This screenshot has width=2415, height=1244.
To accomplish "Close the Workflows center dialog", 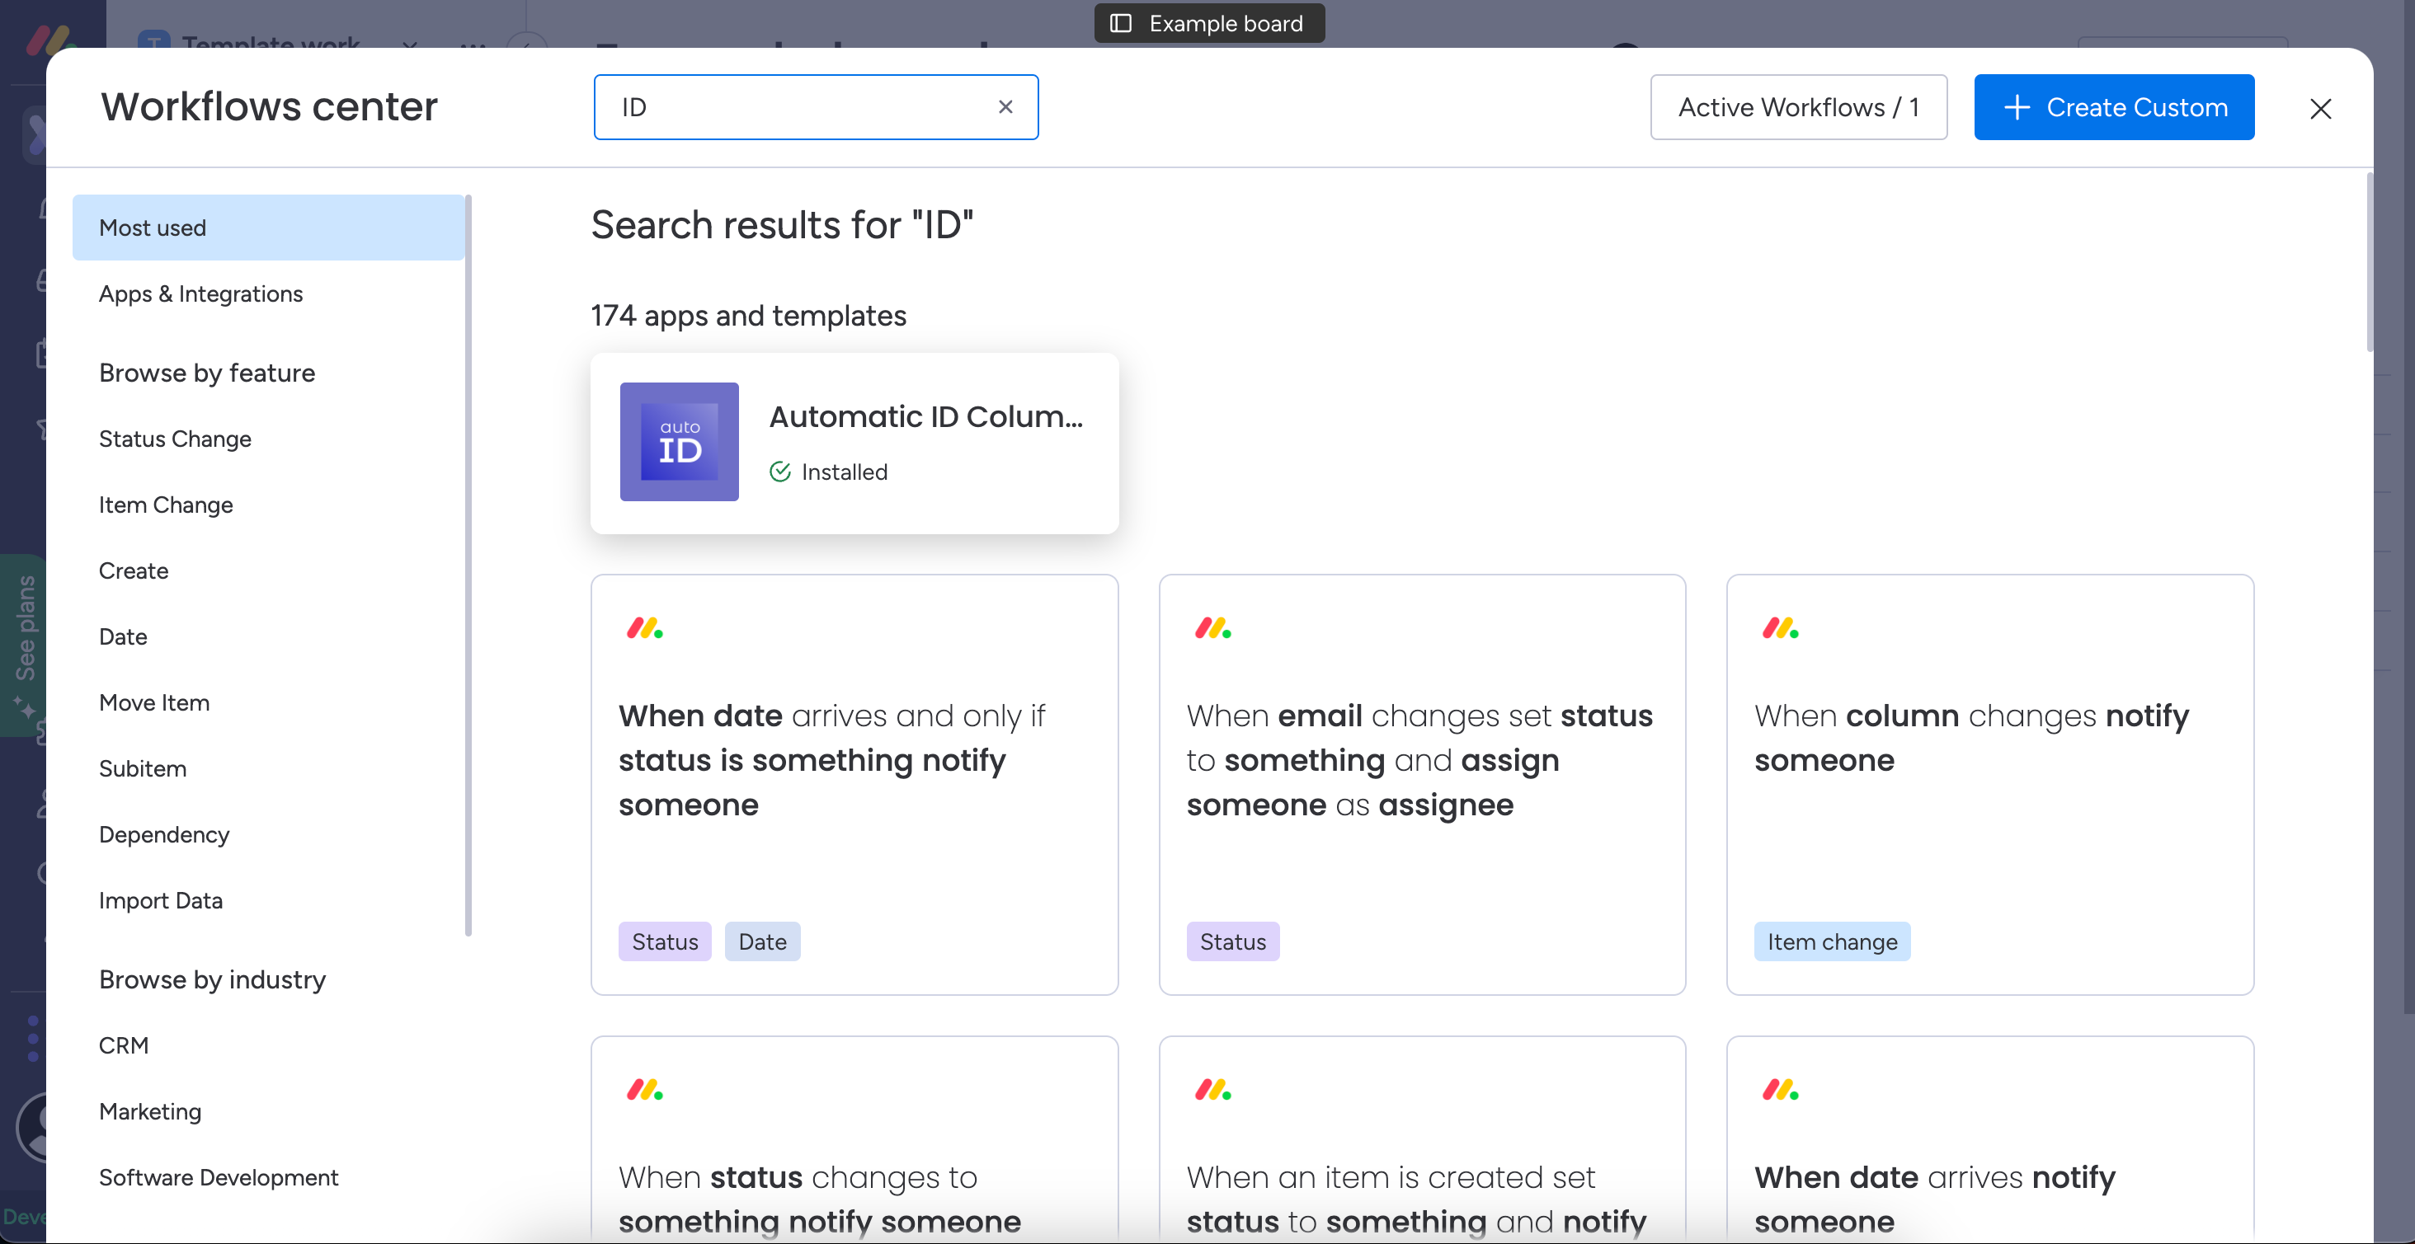I will (x=2319, y=109).
